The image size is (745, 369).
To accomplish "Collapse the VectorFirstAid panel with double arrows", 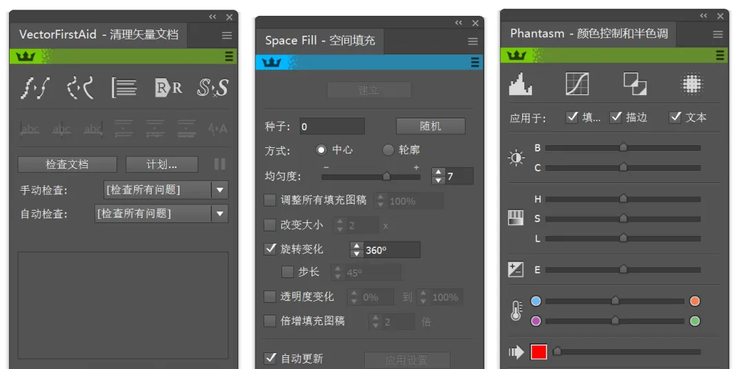I will 212,17.
